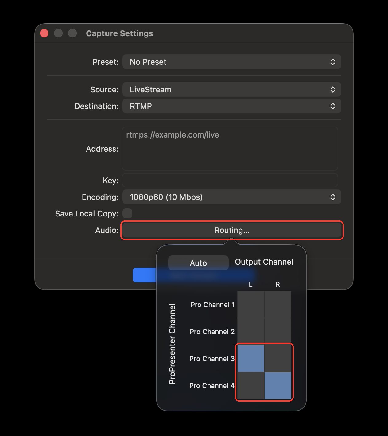Click the Destination dropdown chevron arrows
This screenshot has width=388, height=436.
pos(333,106)
